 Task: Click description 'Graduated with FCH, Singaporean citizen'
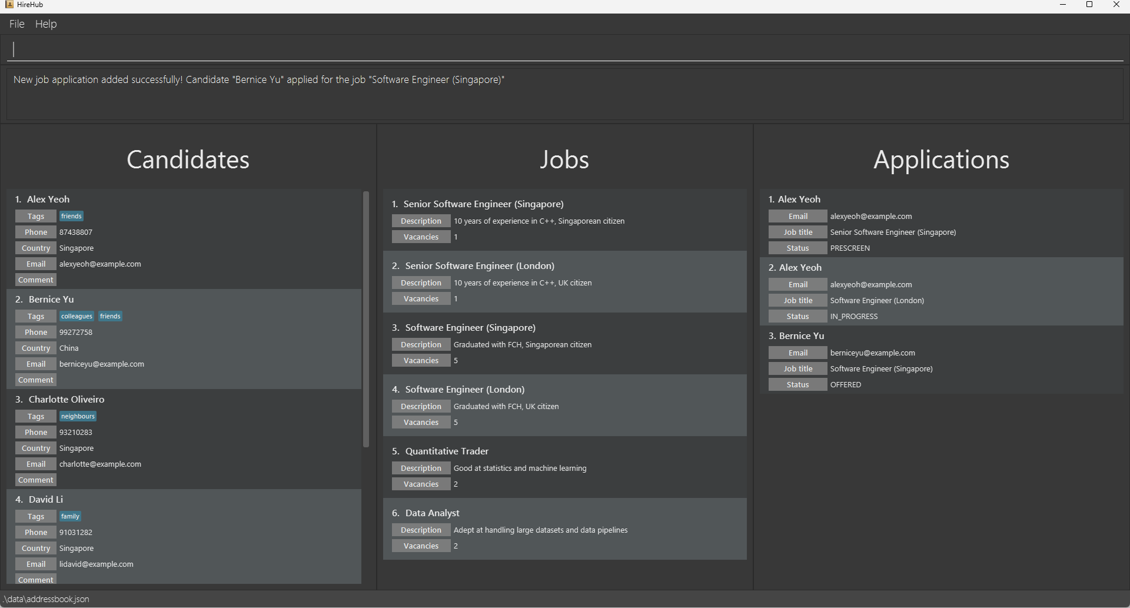(523, 345)
